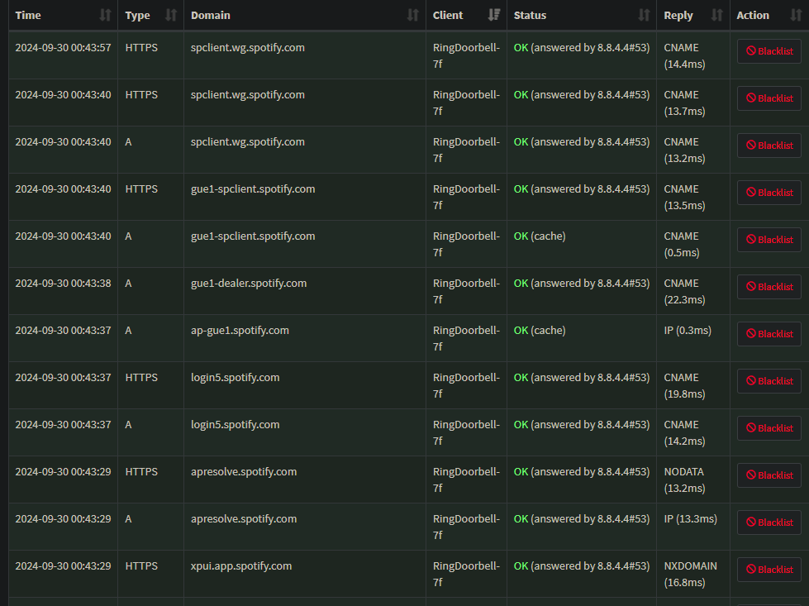Blacklist the A-type login5.spotify.com query
The image size is (809, 606).
769,428
